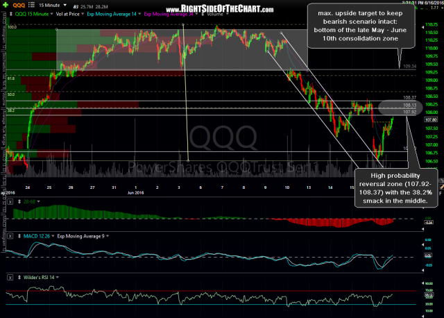Click the 50.0 Fibonacci level label
Screen dimensions: 444x318
point(11,94)
